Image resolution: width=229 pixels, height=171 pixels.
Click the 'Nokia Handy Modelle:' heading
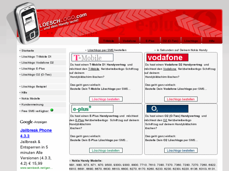pyautogui.click(x=87, y=161)
